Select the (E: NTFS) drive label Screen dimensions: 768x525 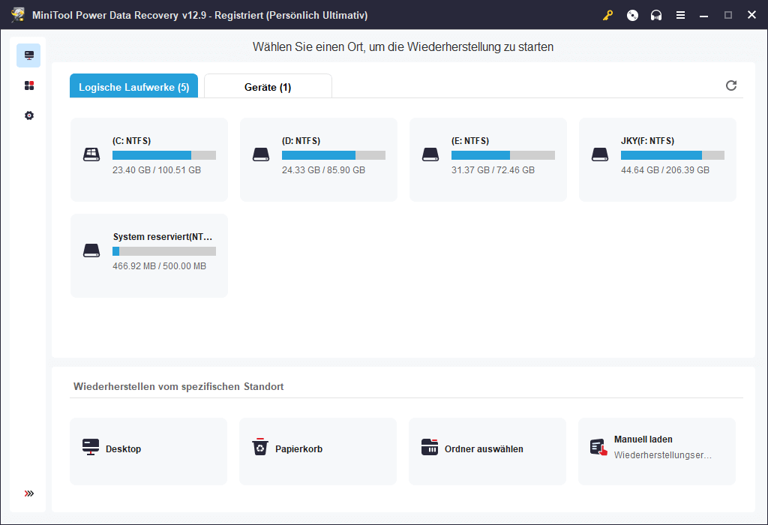pyautogui.click(x=470, y=141)
